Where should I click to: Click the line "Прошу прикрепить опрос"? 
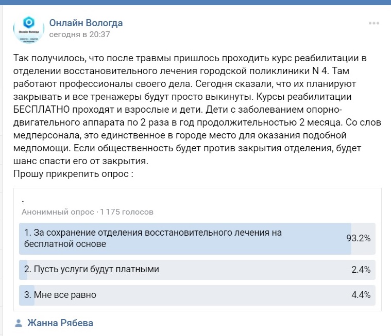click(74, 173)
